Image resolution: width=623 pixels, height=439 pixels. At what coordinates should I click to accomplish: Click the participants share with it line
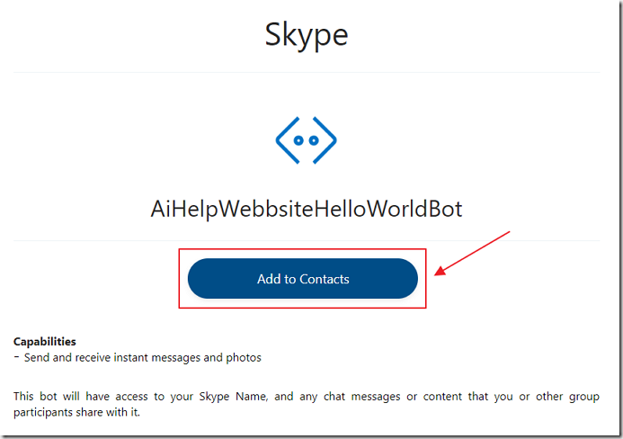[x=76, y=412]
